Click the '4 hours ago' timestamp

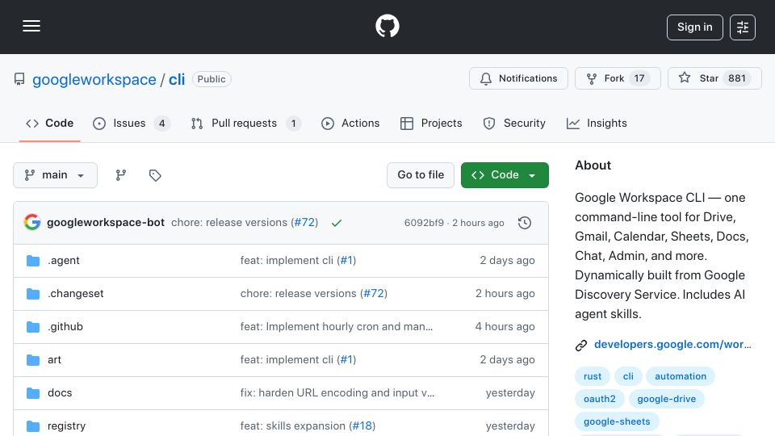(505, 327)
